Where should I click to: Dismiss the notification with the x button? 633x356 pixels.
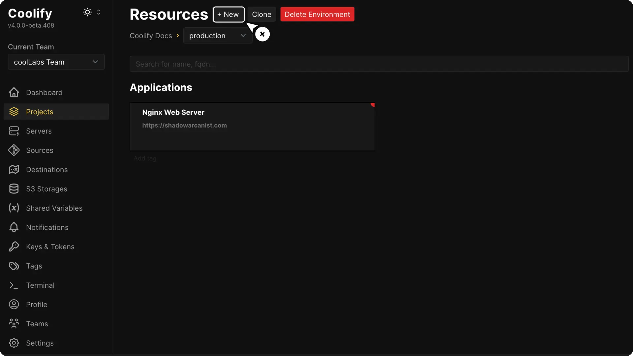click(262, 34)
